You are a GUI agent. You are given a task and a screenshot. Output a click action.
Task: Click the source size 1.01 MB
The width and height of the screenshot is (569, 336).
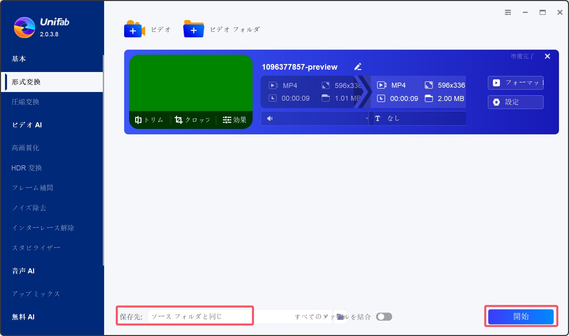point(347,98)
